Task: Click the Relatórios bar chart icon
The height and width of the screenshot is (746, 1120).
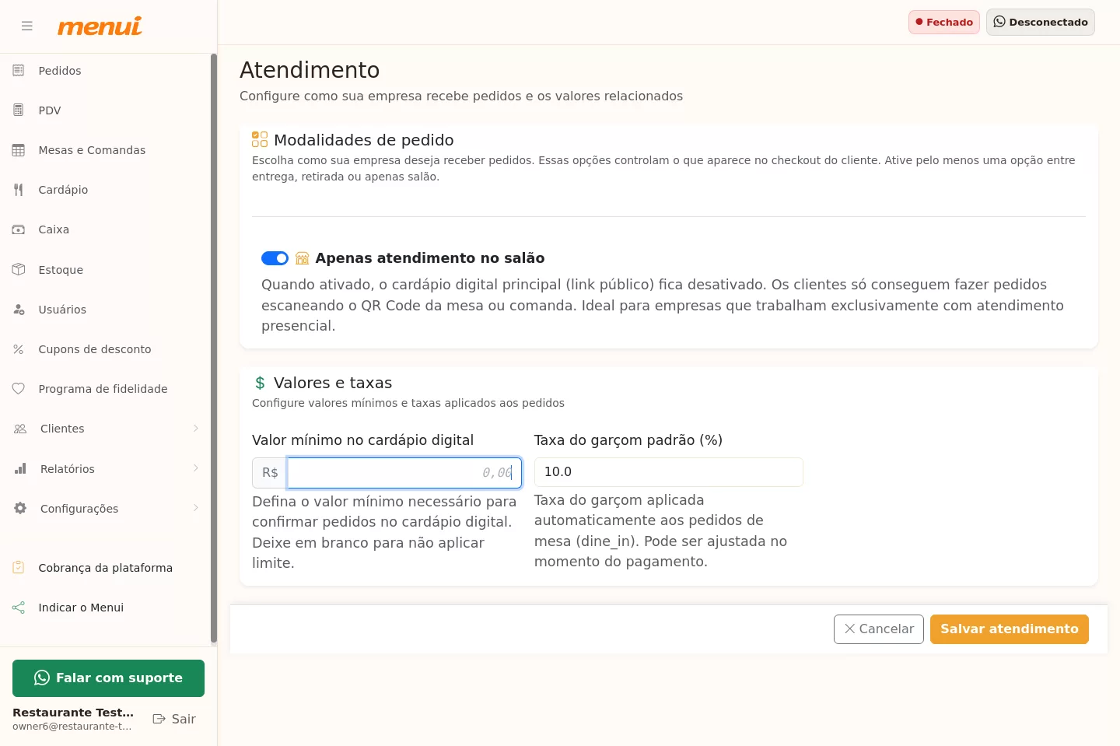Action: pyautogui.click(x=20, y=469)
